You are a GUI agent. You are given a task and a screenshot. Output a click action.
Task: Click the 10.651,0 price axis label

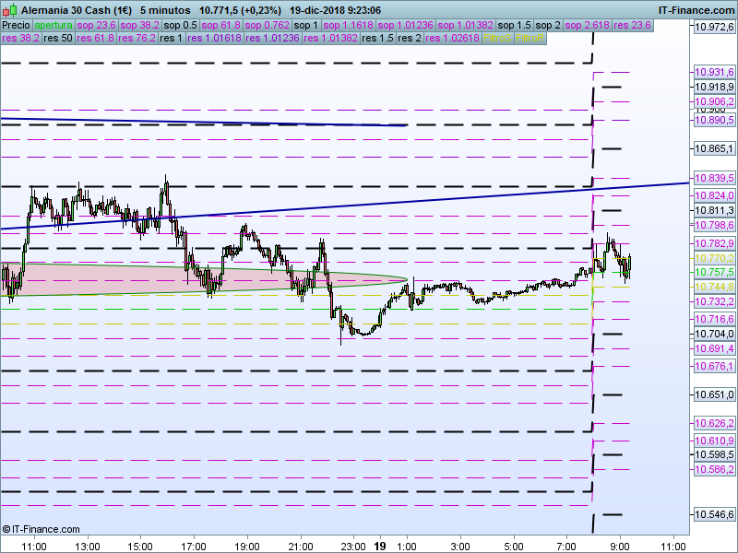pos(714,394)
